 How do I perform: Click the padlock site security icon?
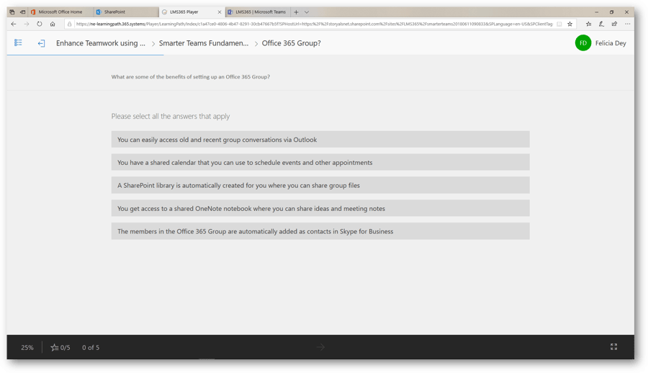coord(69,24)
